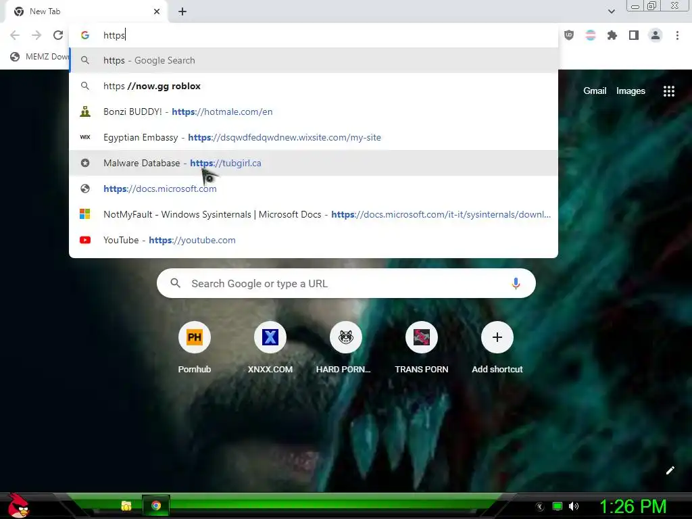Open the Google apps grid
The width and height of the screenshot is (692, 519).
click(669, 91)
